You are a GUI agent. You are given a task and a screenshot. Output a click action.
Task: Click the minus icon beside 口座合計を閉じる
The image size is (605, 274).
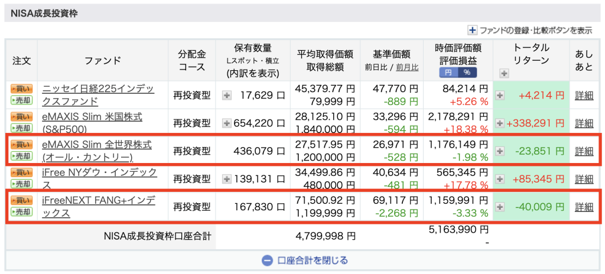pyautogui.click(x=266, y=260)
